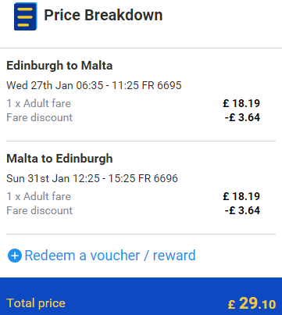Click outbound 1 x Adult fare label
This screenshot has height=315, width=282.
pos(38,103)
